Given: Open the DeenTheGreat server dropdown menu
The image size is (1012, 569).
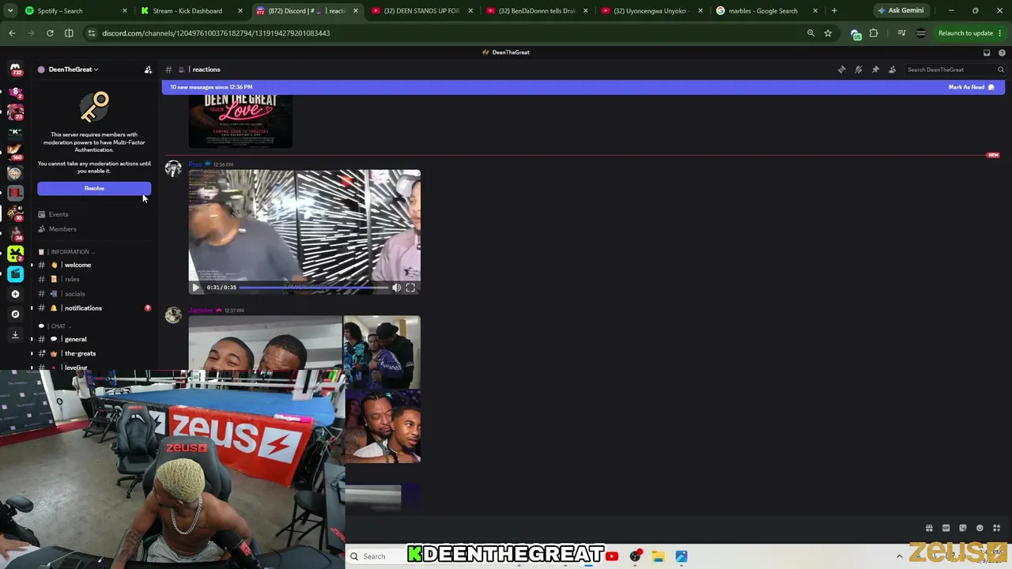Looking at the screenshot, I should tap(73, 70).
